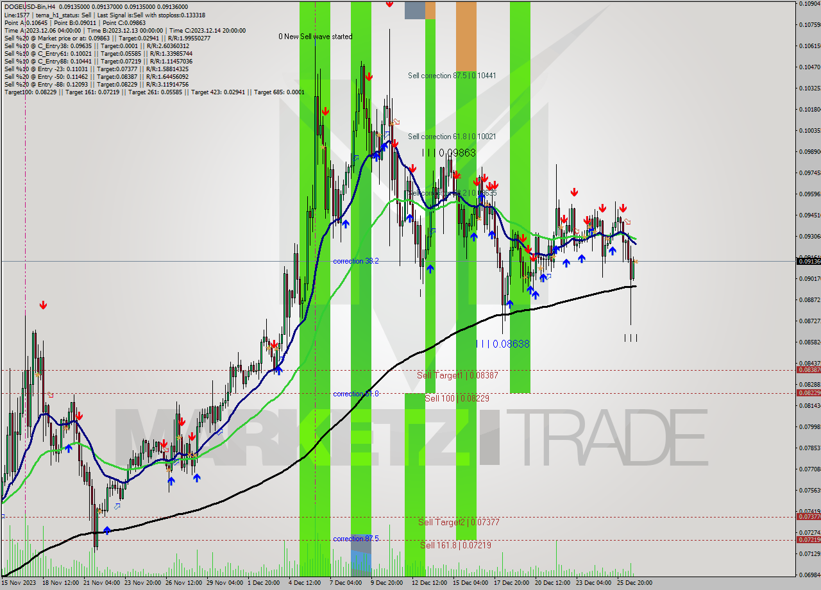Click the red 0.08387 price tag
Image resolution: width=821 pixels, height=590 pixels.
(808, 370)
